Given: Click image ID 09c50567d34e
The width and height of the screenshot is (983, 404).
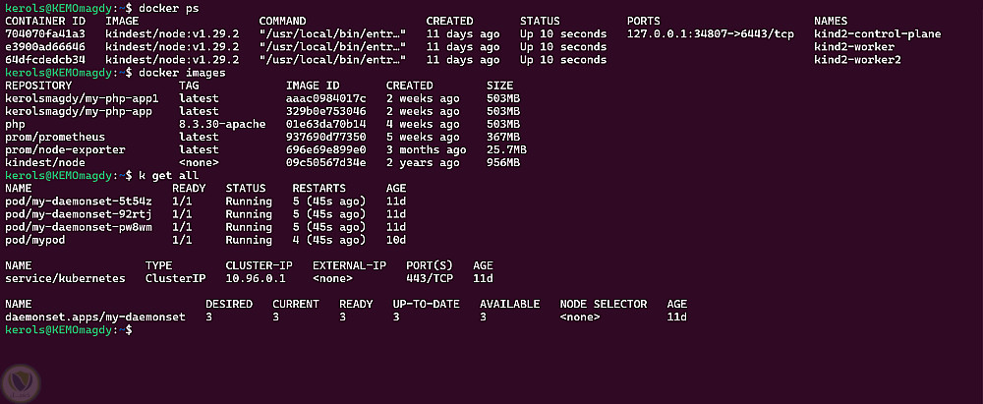Looking at the screenshot, I should 326,162.
